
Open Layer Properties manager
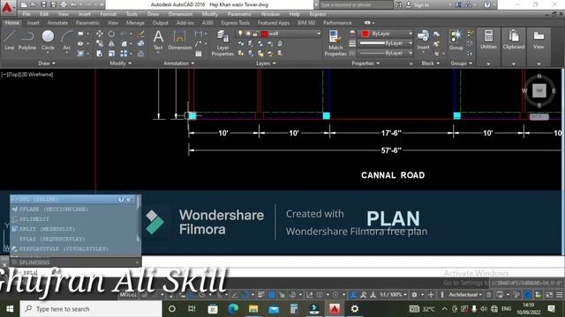(222, 43)
